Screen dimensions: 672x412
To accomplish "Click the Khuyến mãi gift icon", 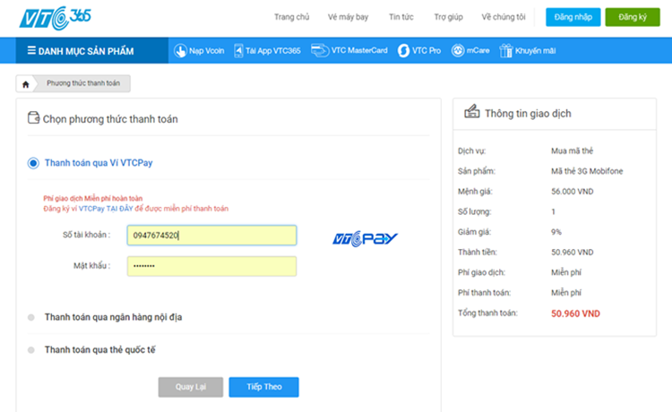I will [505, 51].
